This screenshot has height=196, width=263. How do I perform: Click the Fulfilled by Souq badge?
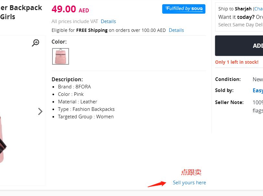click(184, 9)
